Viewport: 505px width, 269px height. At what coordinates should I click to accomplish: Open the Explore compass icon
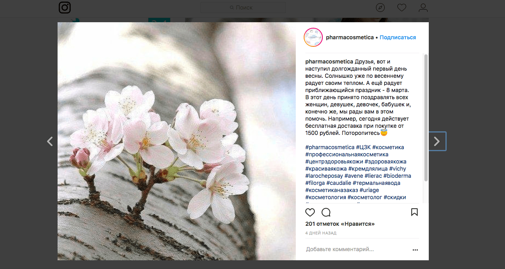[x=380, y=8]
